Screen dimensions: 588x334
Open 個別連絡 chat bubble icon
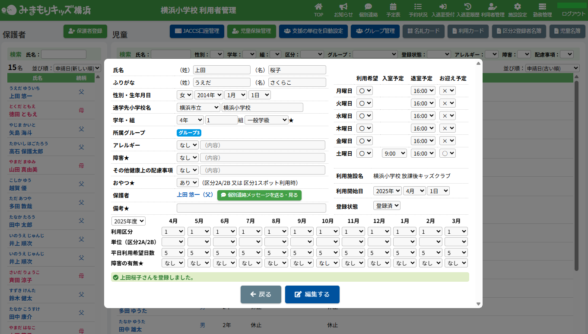pos(368,7)
